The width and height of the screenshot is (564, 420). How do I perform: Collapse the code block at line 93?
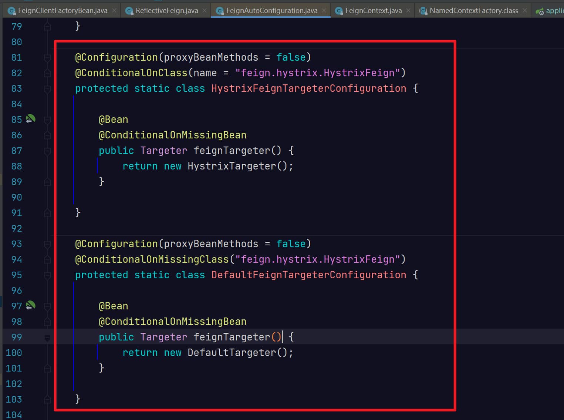(47, 244)
